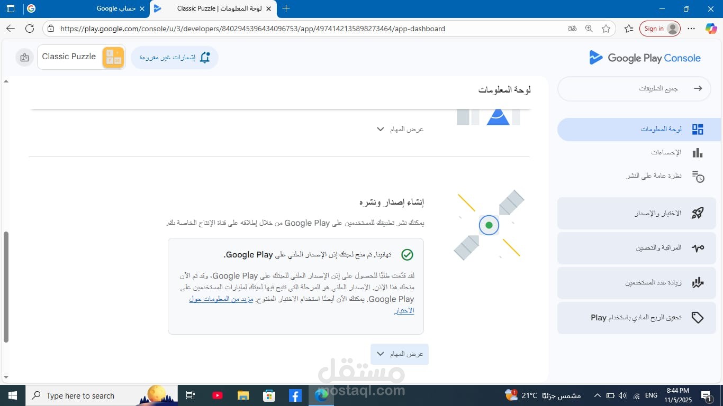Go back to the previous page
This screenshot has height=406, width=723.
[11, 29]
